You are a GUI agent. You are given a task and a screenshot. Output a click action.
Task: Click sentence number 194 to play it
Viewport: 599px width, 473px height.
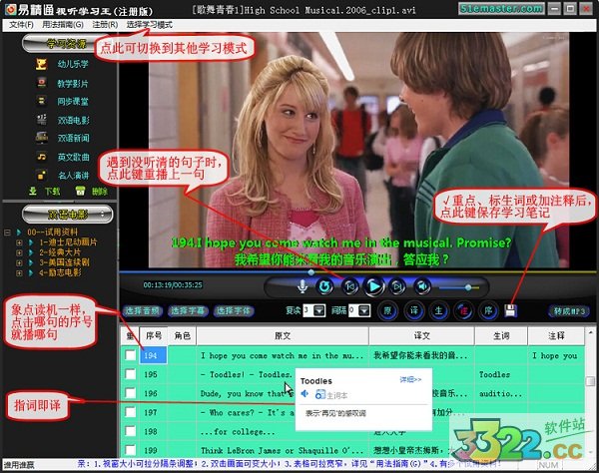pos(153,355)
